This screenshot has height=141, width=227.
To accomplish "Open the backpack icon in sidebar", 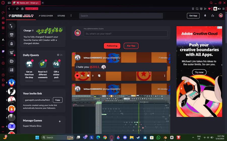I will tap(12, 44).
